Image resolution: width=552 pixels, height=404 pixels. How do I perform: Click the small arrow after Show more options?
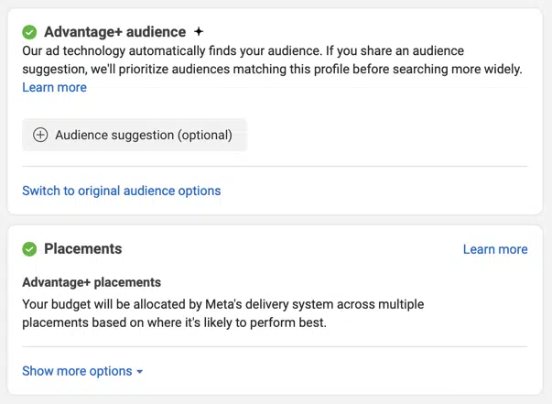tap(140, 372)
